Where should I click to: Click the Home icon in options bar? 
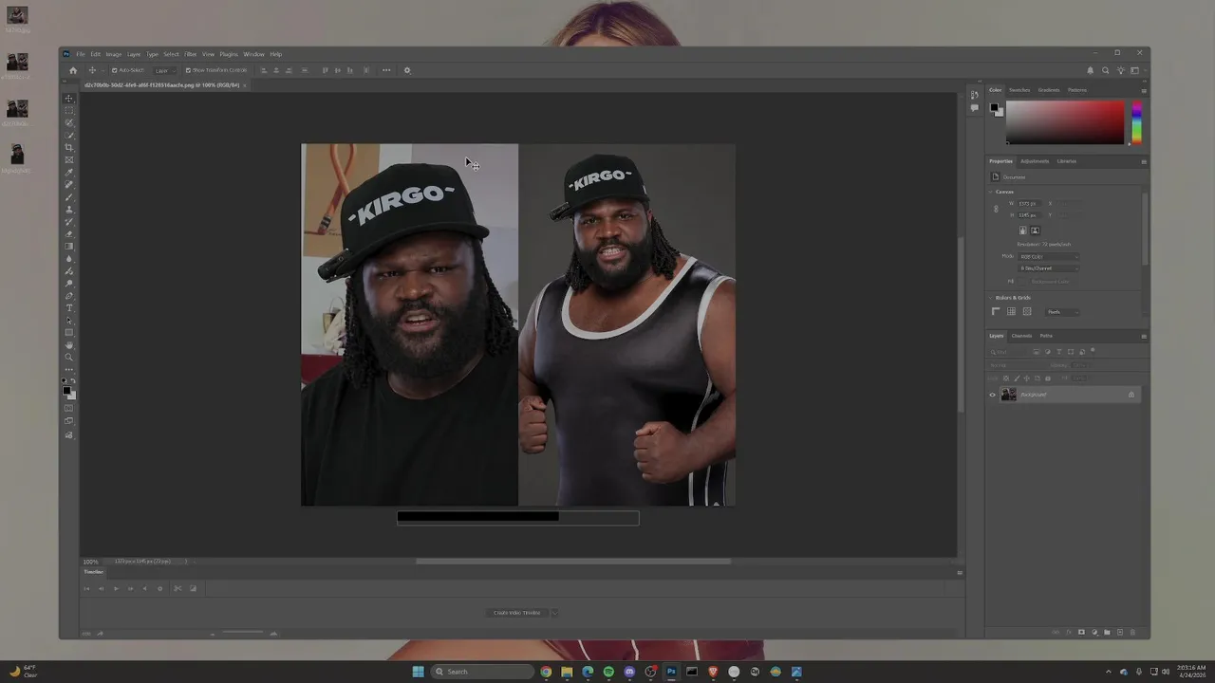pyautogui.click(x=73, y=70)
